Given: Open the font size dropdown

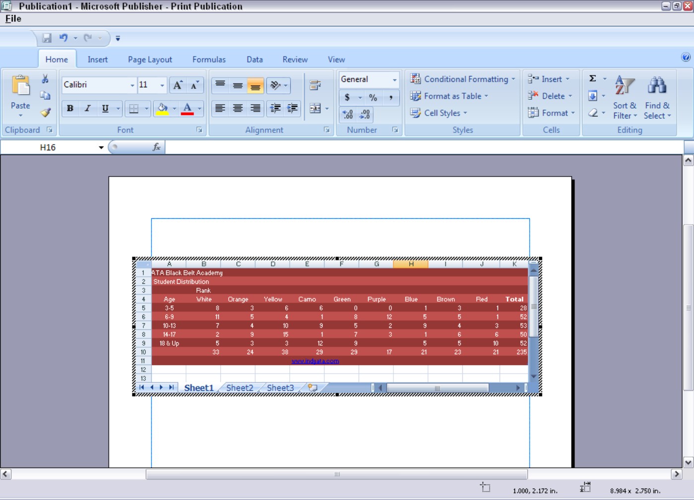Looking at the screenshot, I should [x=162, y=85].
